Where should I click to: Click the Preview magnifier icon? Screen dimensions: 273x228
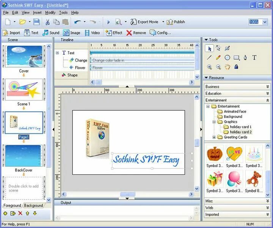[x=119, y=22]
